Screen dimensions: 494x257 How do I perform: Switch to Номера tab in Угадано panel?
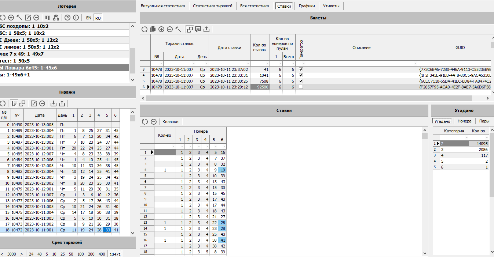pyautogui.click(x=464, y=121)
